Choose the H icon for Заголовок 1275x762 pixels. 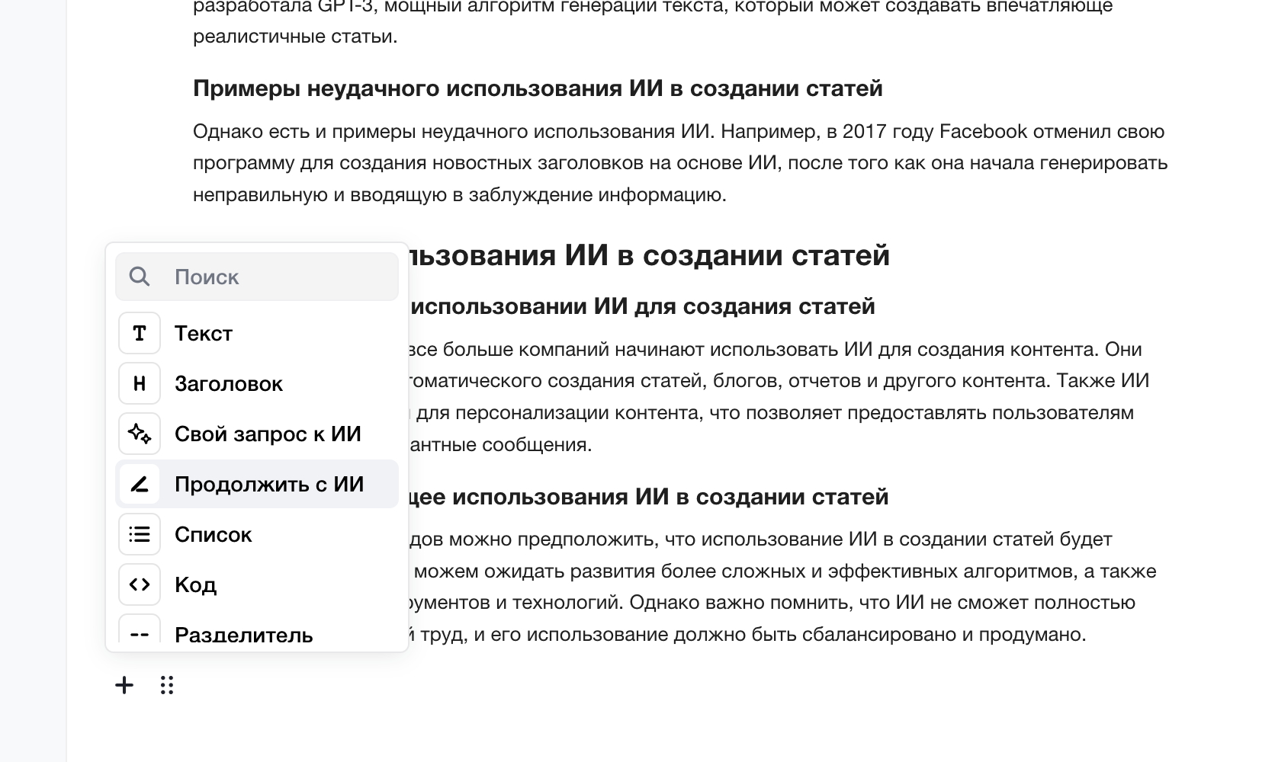pos(140,384)
